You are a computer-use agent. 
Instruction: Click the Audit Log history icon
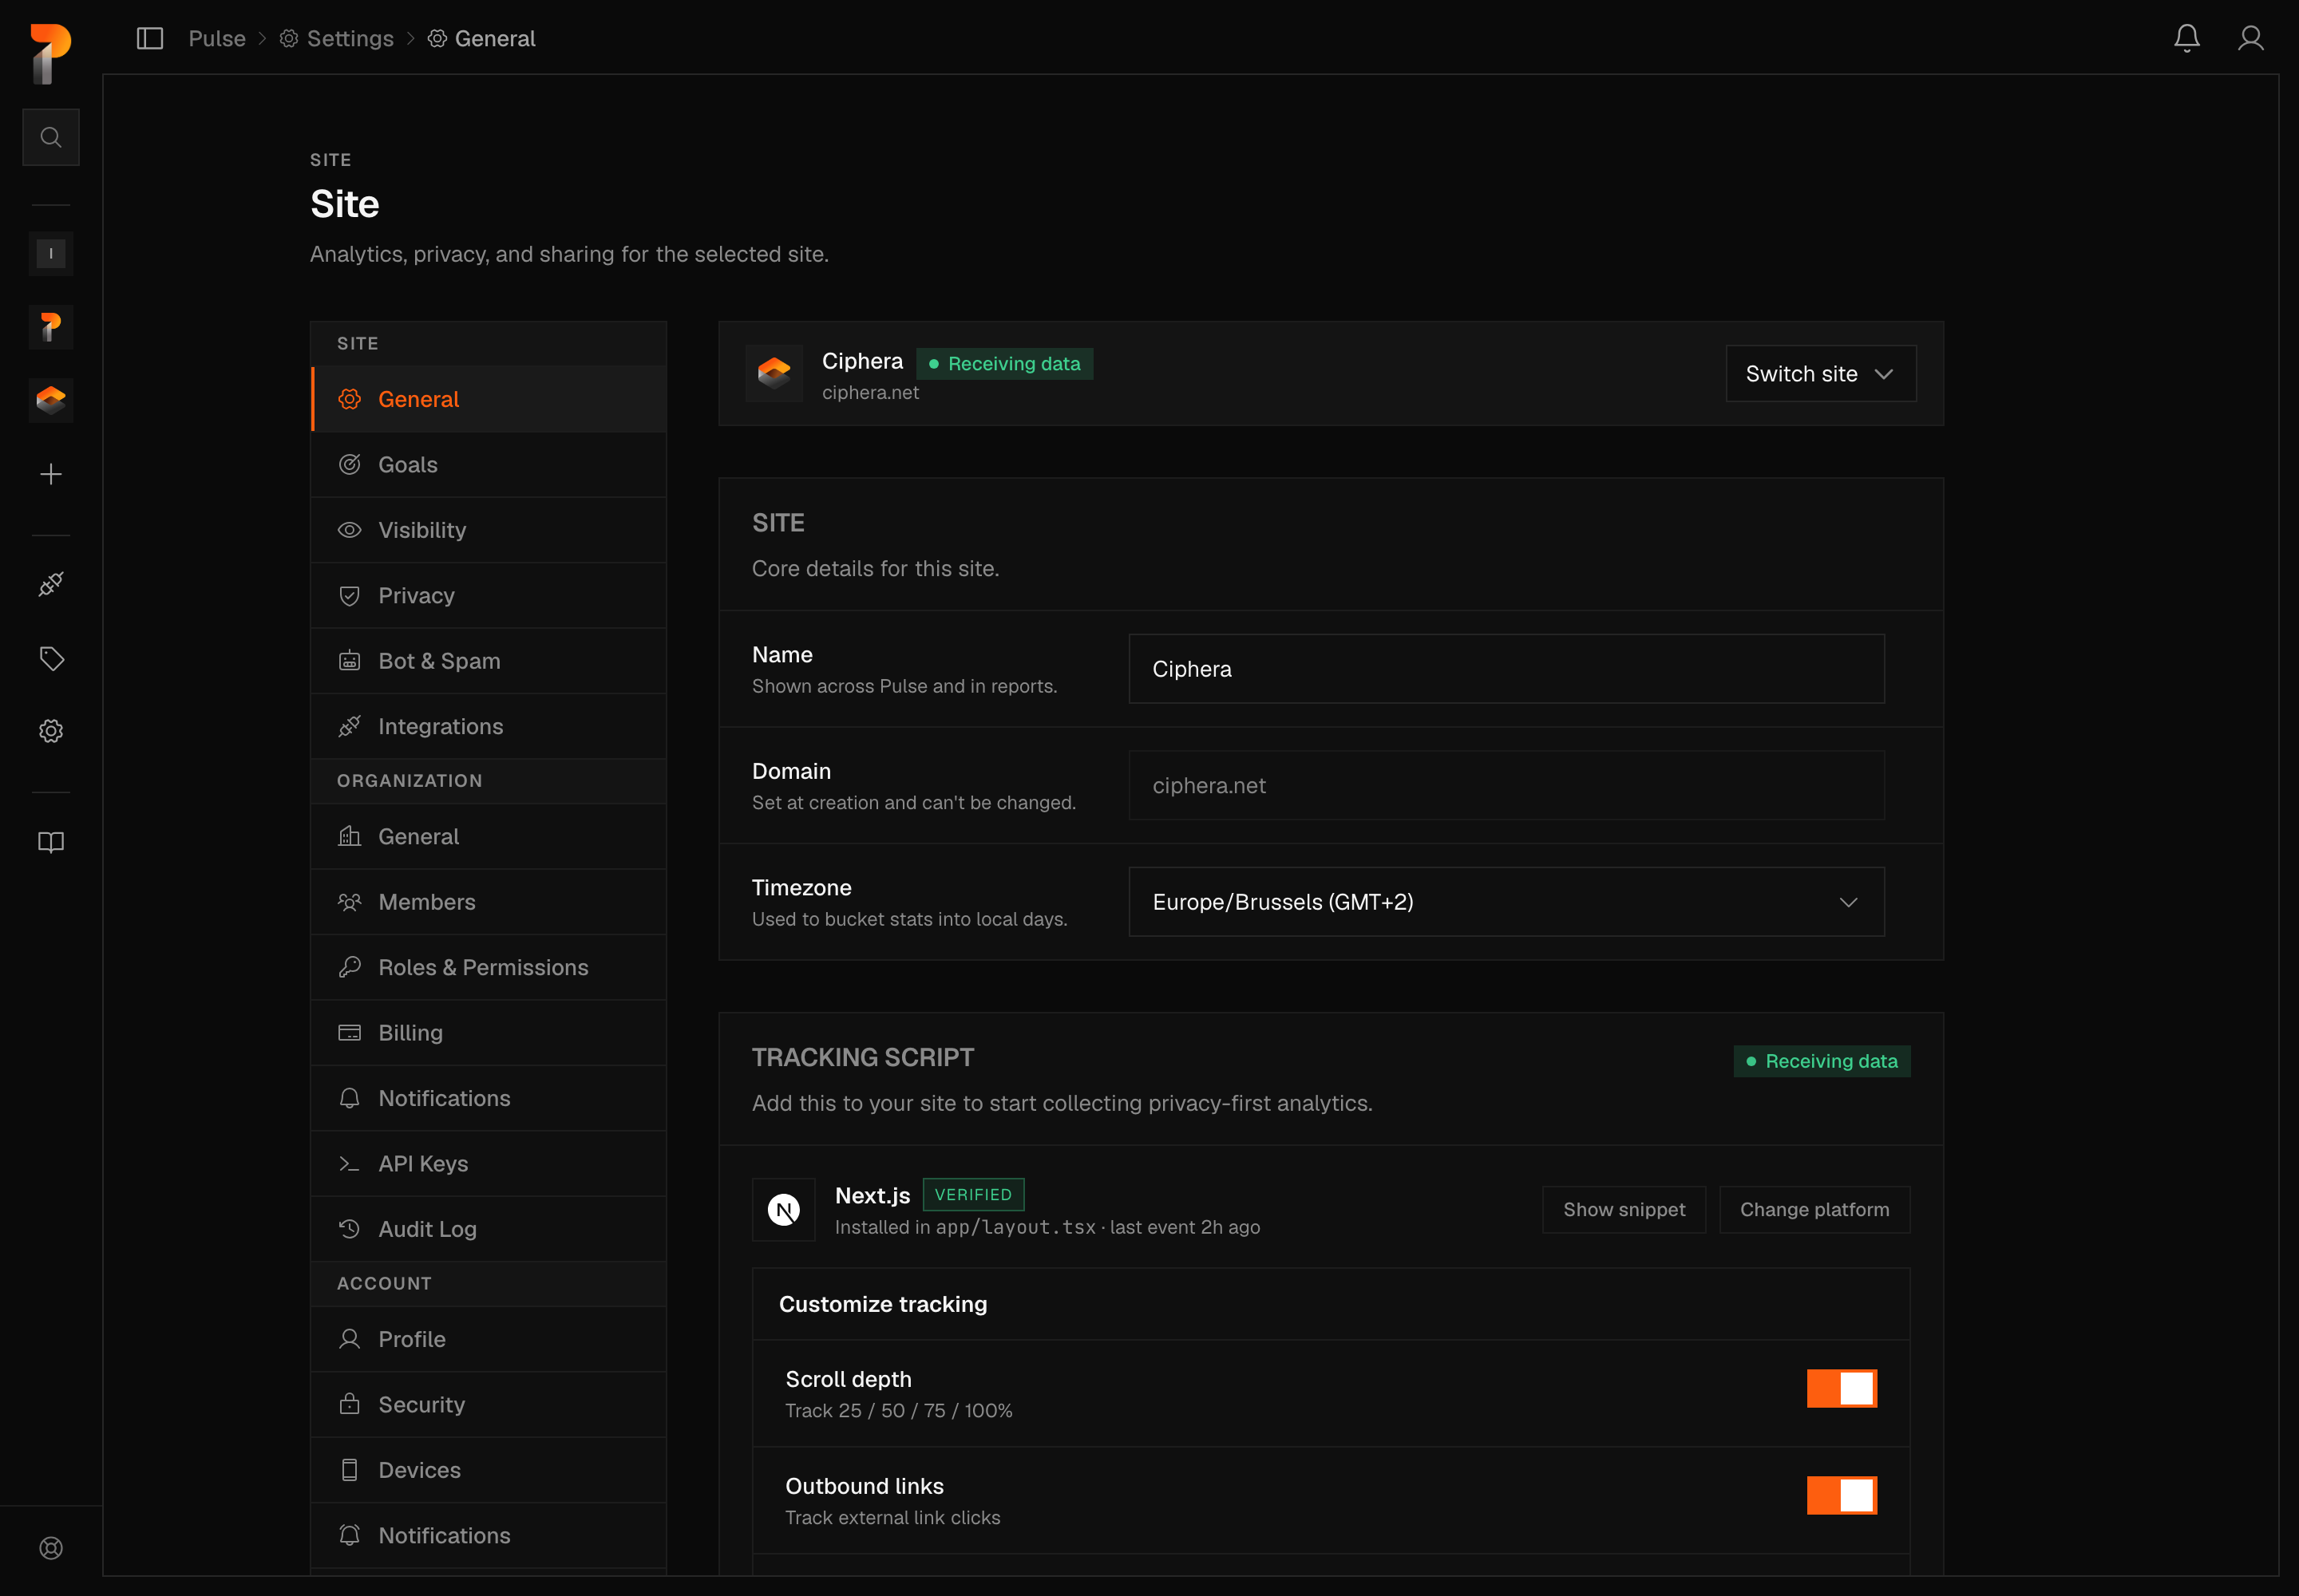pyautogui.click(x=349, y=1229)
